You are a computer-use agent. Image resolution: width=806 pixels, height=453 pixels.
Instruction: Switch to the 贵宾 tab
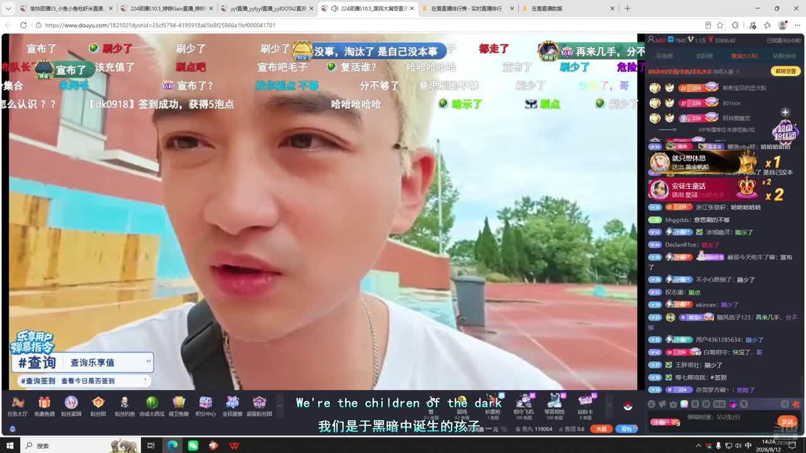click(x=744, y=56)
